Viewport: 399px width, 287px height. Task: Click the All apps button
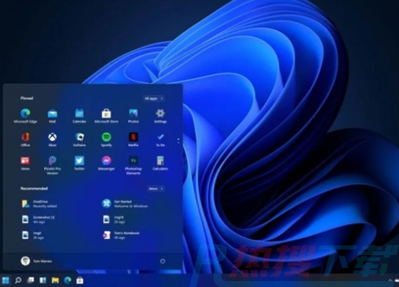coord(153,98)
